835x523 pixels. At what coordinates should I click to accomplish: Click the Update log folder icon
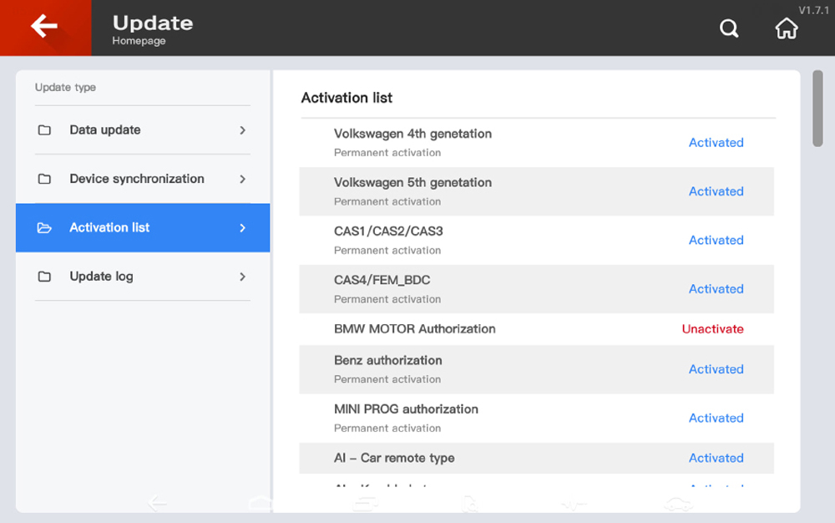pos(44,277)
